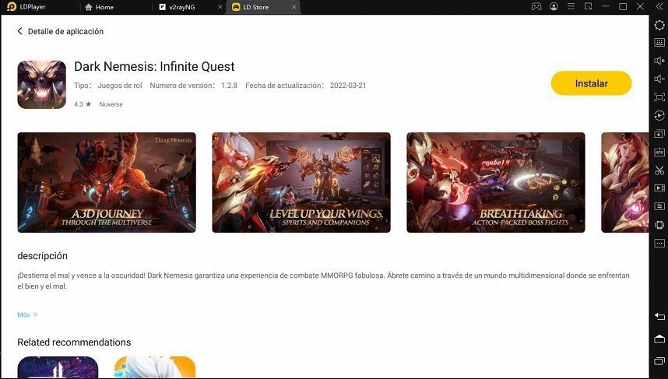The width and height of the screenshot is (668, 379).
Task: Click rotate screen icon in sidebar
Action: click(659, 225)
